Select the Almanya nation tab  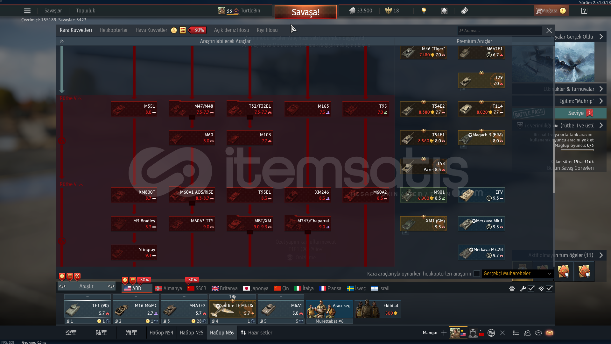pos(169,289)
